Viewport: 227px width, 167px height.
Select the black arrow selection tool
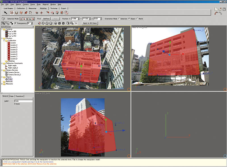pos(5,13)
